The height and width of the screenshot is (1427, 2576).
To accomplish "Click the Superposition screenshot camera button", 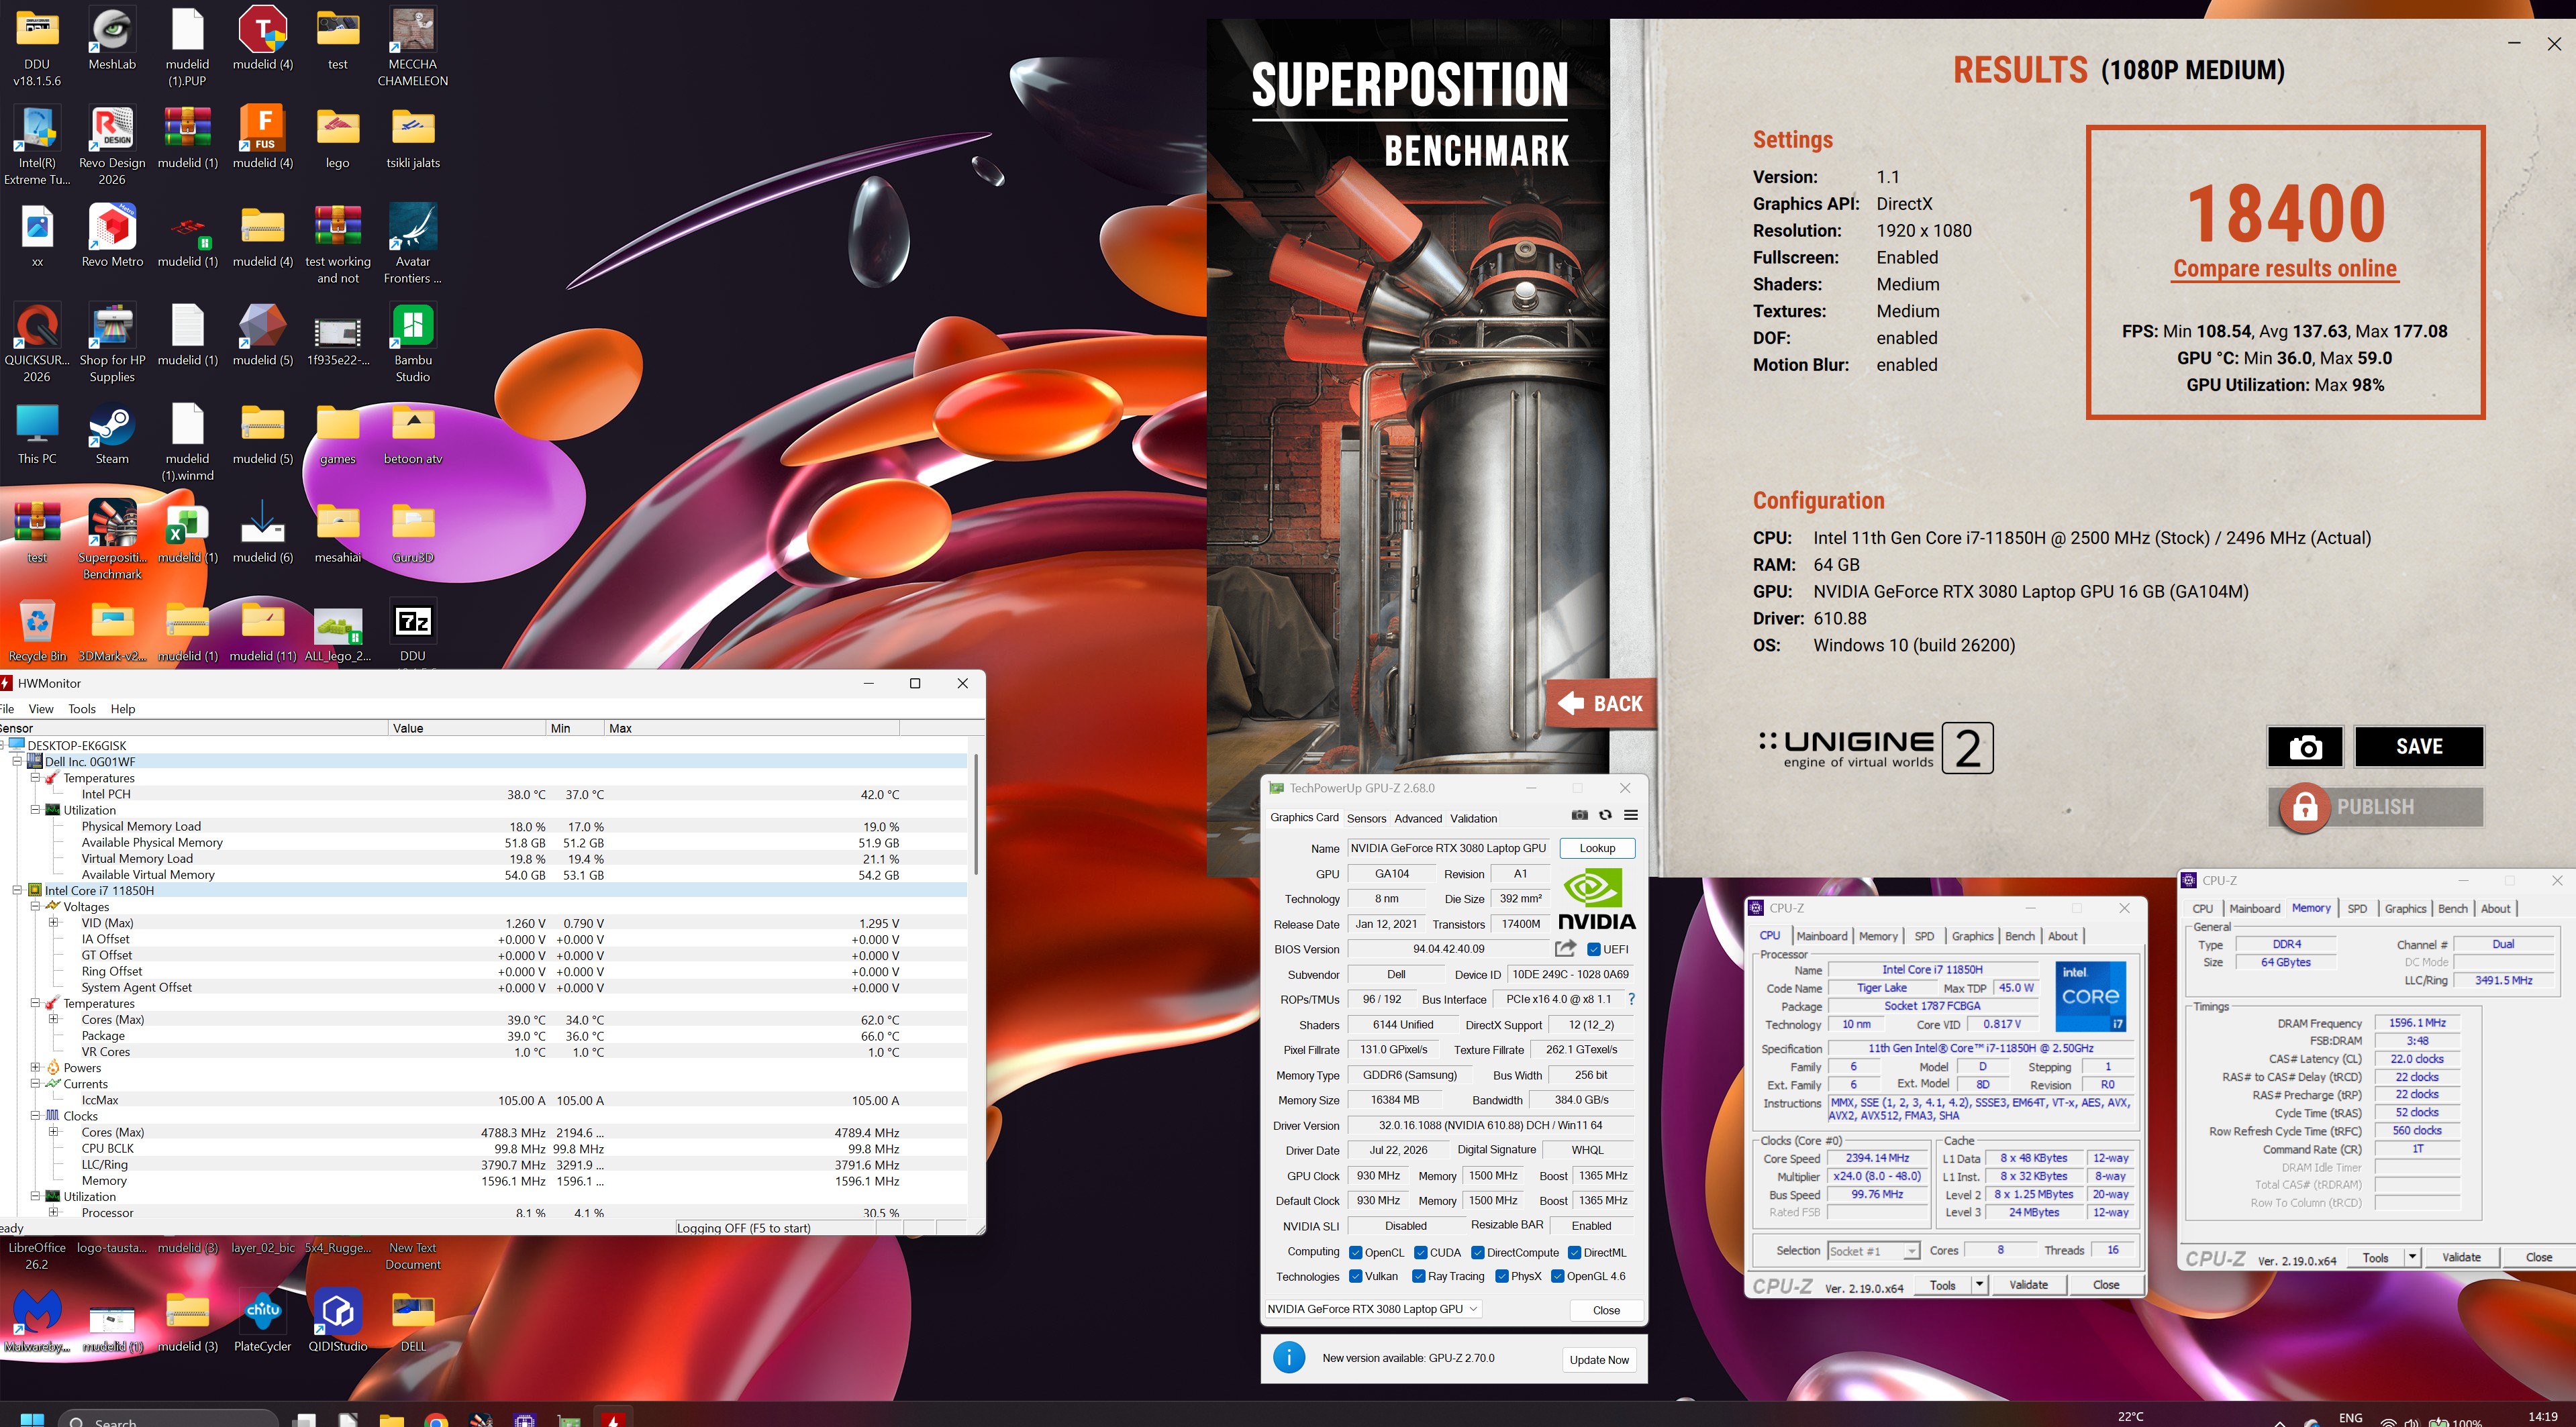I will (x=2305, y=747).
